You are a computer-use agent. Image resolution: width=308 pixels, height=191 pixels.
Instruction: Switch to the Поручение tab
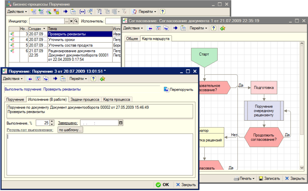tap(15, 99)
